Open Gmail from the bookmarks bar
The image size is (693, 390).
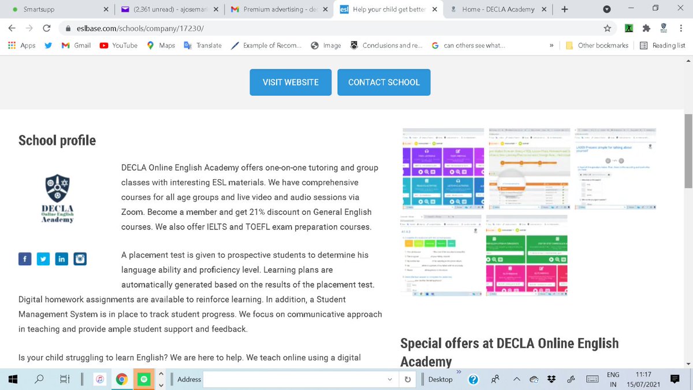76,45
